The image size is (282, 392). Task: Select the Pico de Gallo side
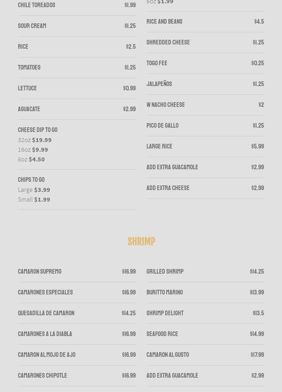point(162,126)
